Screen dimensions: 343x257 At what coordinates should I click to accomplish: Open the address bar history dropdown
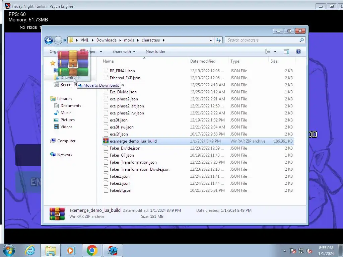tap(211, 40)
